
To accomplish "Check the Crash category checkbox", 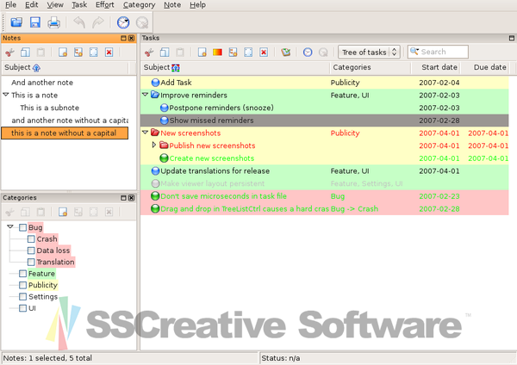I will tap(31, 238).
